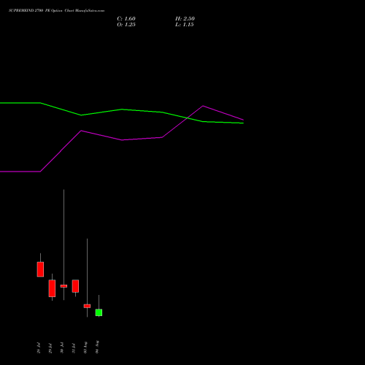Click the red candlestick for 28 Jul
This screenshot has width=365, height=365.
(40, 269)
